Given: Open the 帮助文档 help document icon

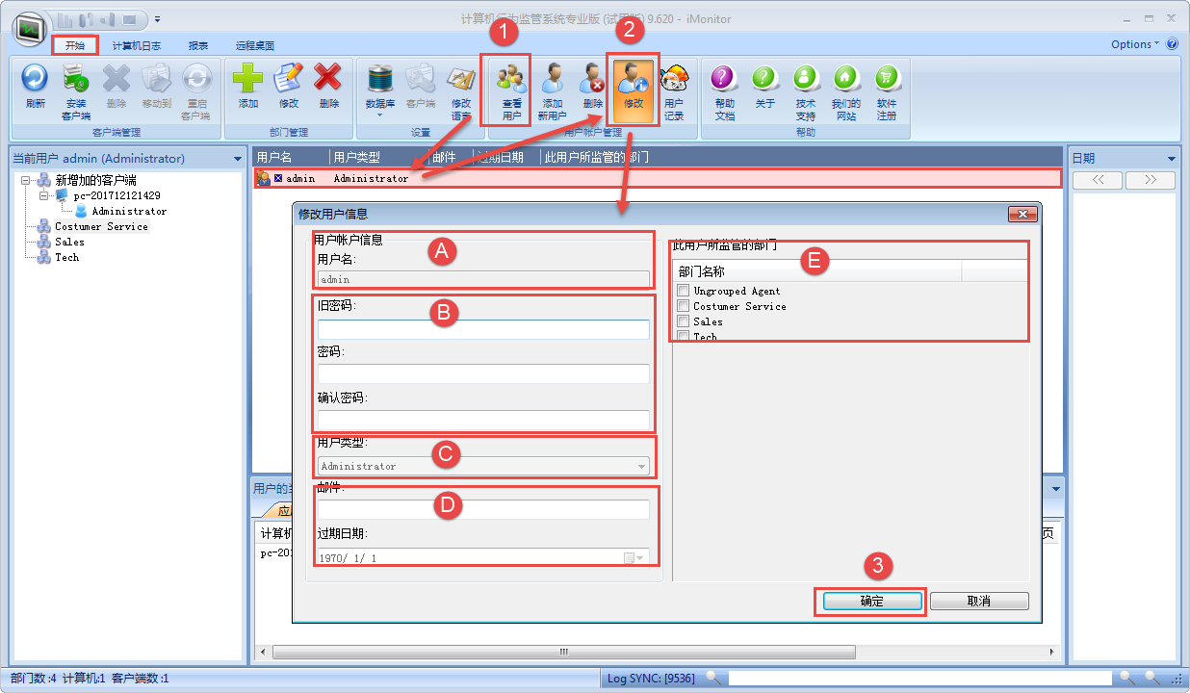Looking at the screenshot, I should point(724,78).
